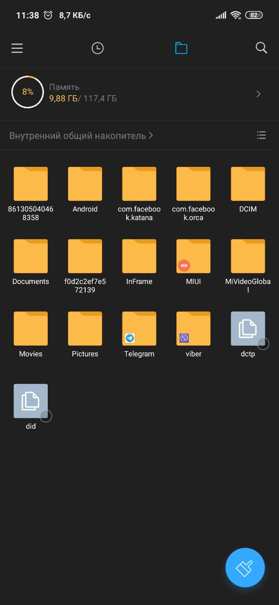The image size is (279, 605).
Task: Switch to the folder browser tab
Action: (x=181, y=48)
